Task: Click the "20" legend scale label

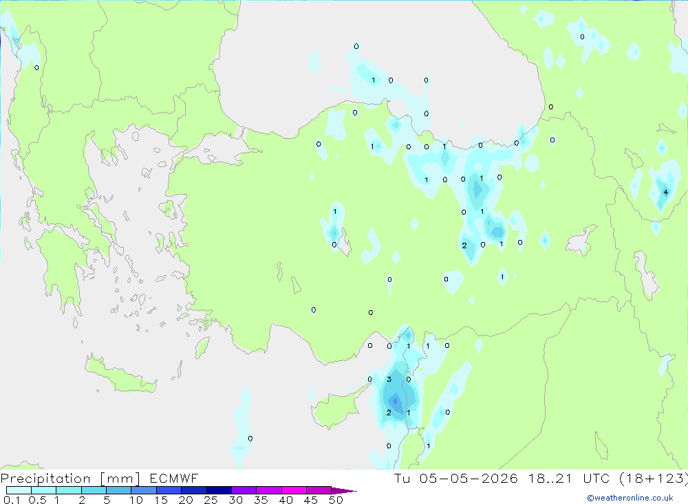Action: click(x=186, y=500)
